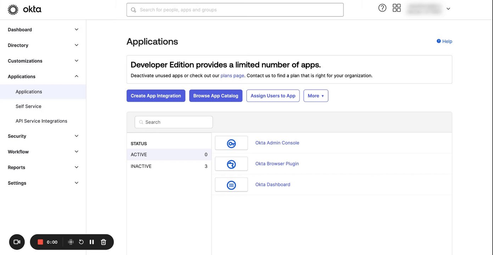Open the apps grid icon

click(397, 8)
